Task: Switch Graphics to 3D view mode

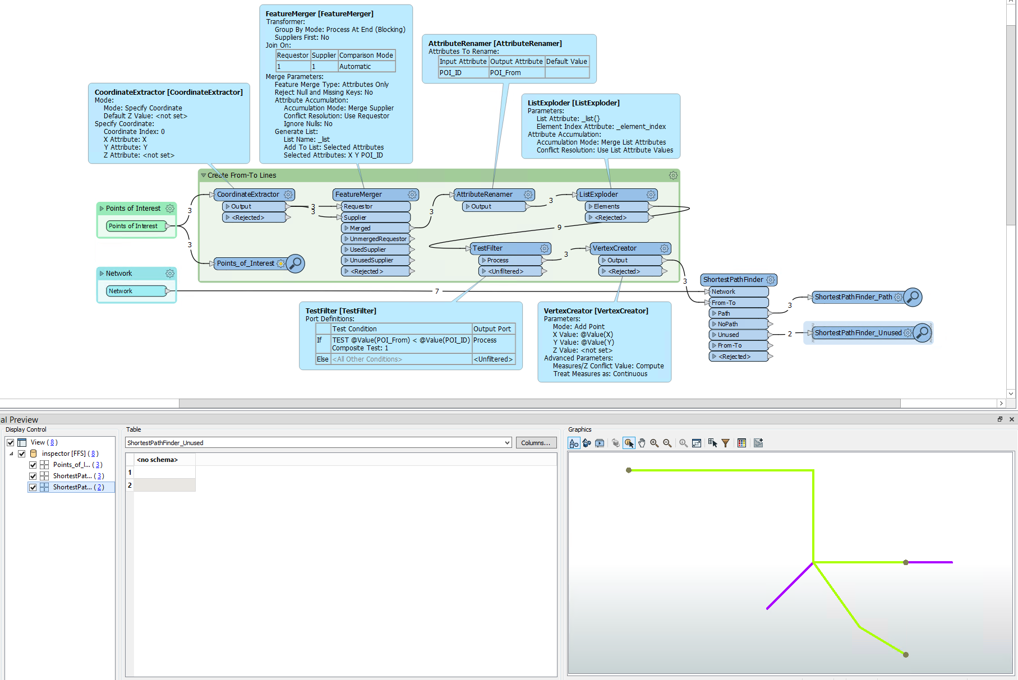Action: click(x=587, y=443)
